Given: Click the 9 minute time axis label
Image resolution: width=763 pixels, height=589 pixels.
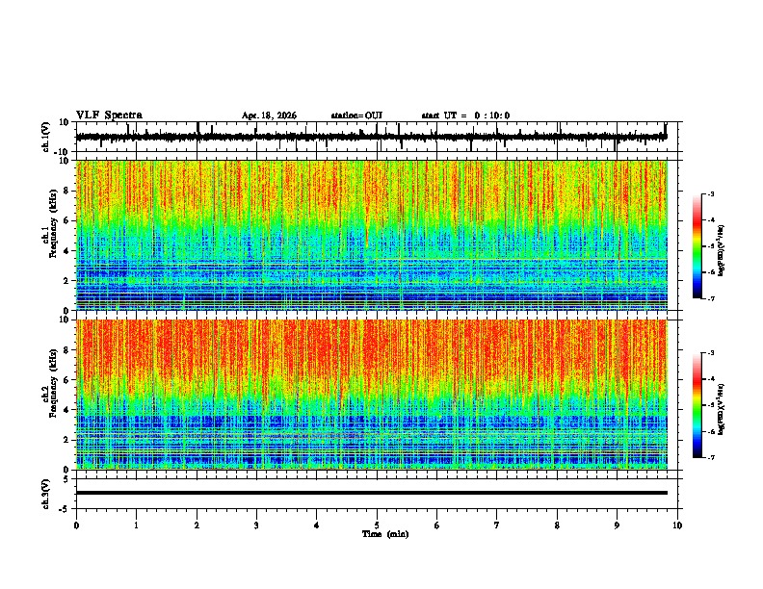Looking at the screenshot, I should [x=617, y=525].
